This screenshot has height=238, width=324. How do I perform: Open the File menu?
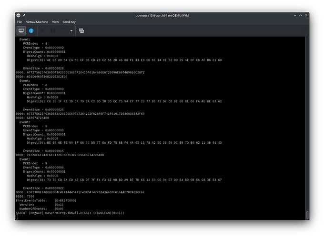click(x=20, y=22)
